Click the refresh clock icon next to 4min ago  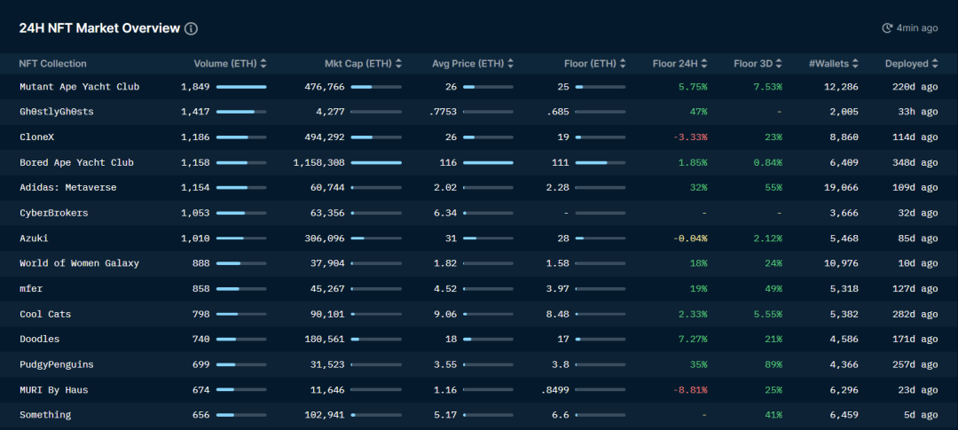887,28
